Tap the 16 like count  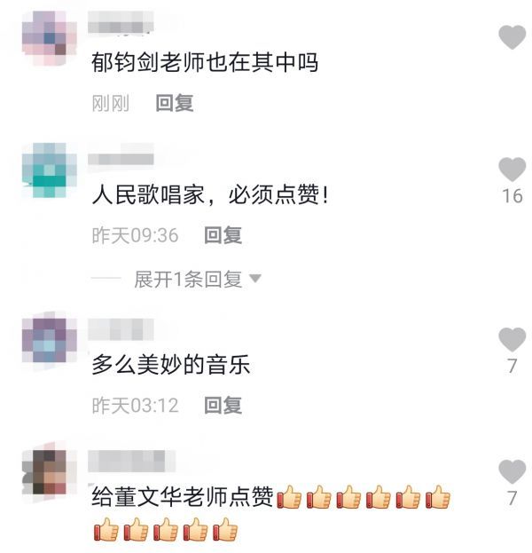(x=512, y=196)
